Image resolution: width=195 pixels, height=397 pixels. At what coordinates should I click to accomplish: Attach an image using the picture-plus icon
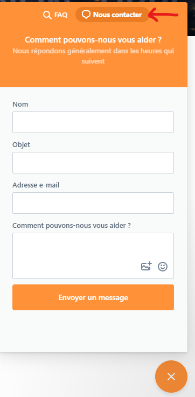click(146, 266)
